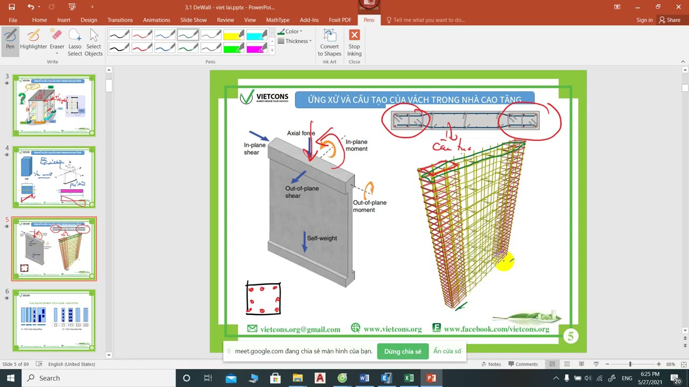This screenshot has height=387, width=689.
Task: Select slide 6 thumbnail
Action: pos(54,321)
